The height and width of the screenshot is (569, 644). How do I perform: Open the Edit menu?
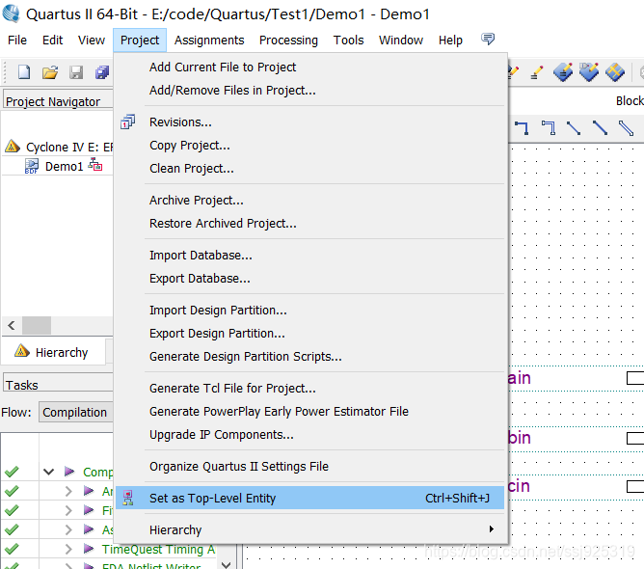coord(53,41)
